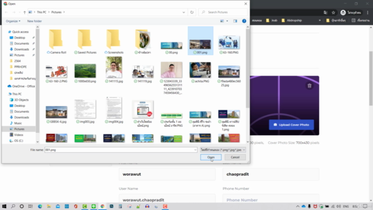
Task: Select Desktop under Quick access
Action: pyautogui.click(x=19, y=37)
